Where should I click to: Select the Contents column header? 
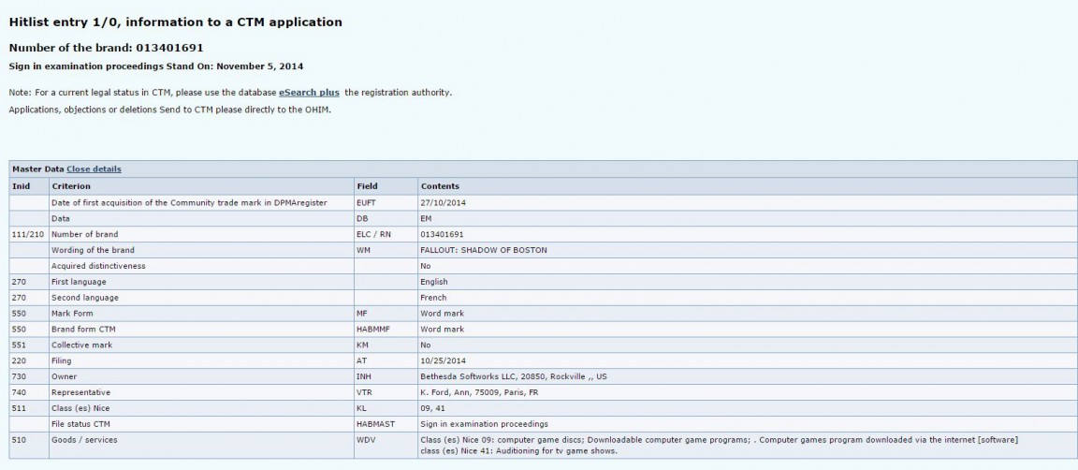440,186
